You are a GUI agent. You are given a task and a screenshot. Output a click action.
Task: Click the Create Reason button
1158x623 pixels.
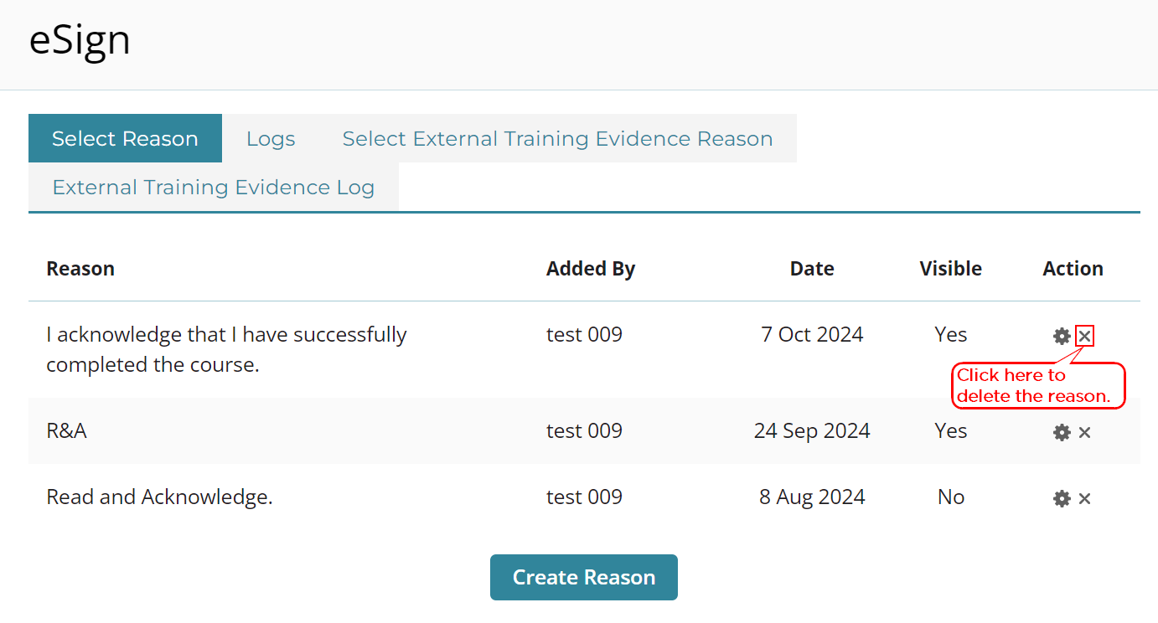coord(584,578)
